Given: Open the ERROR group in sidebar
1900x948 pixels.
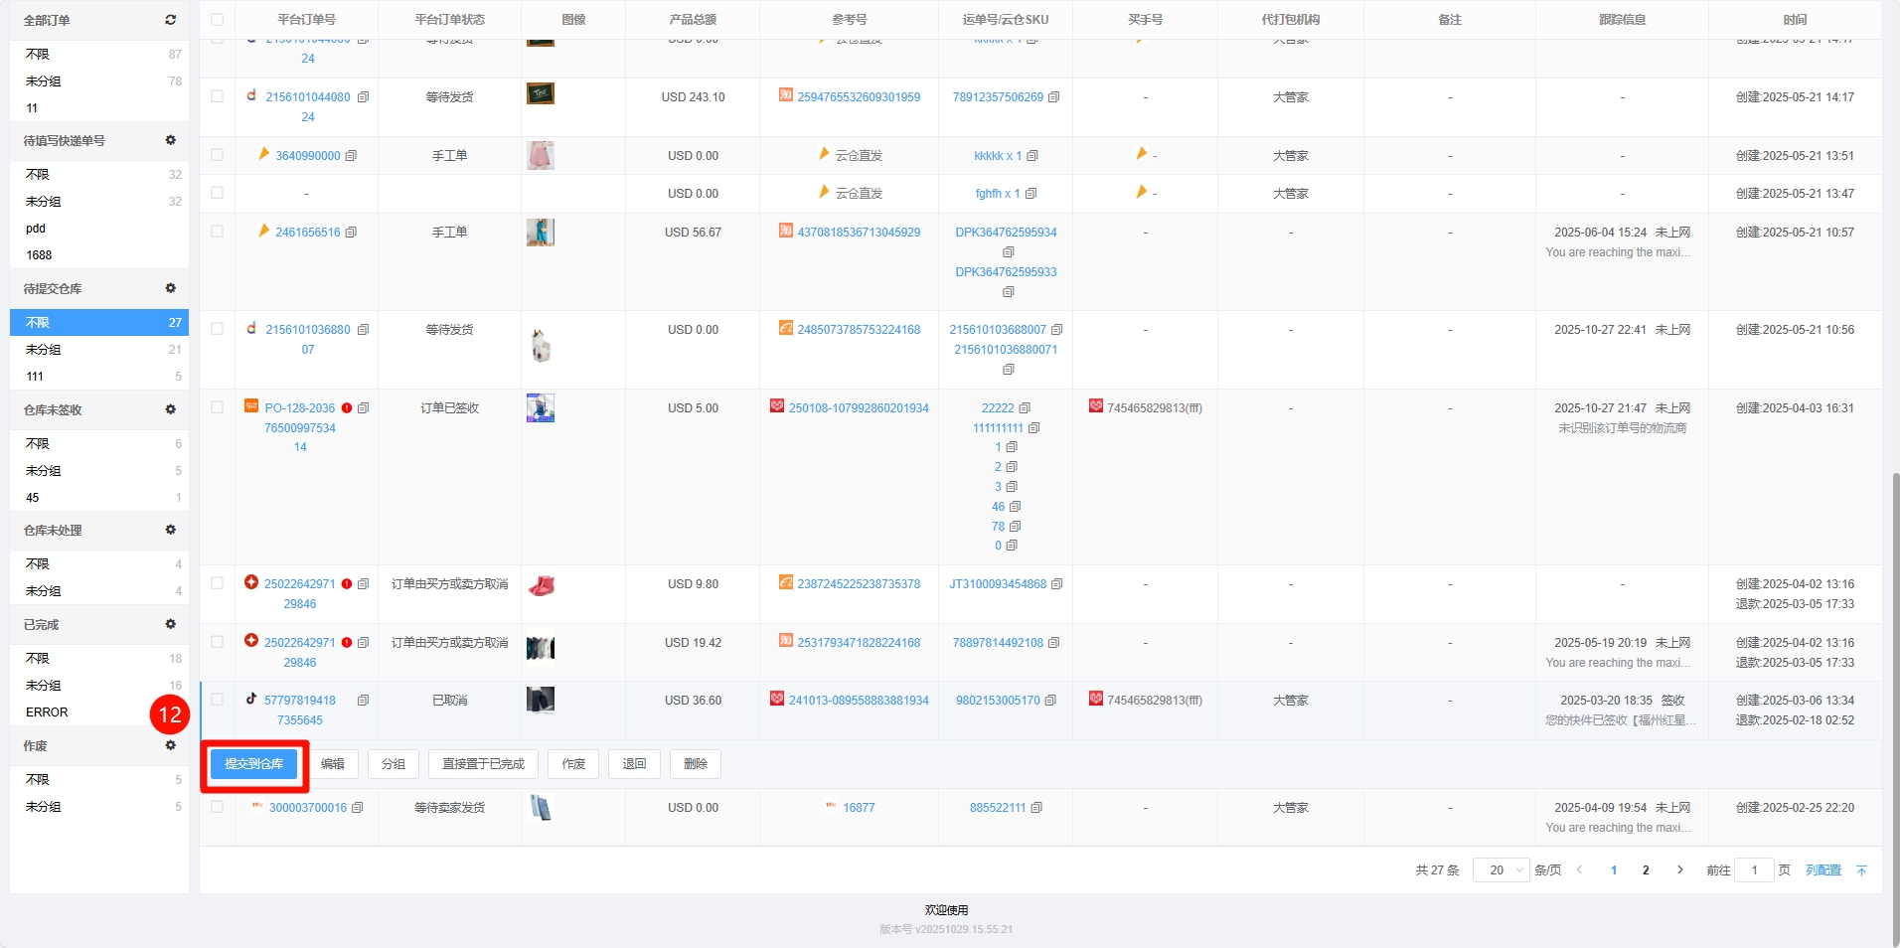Looking at the screenshot, I should (x=47, y=712).
